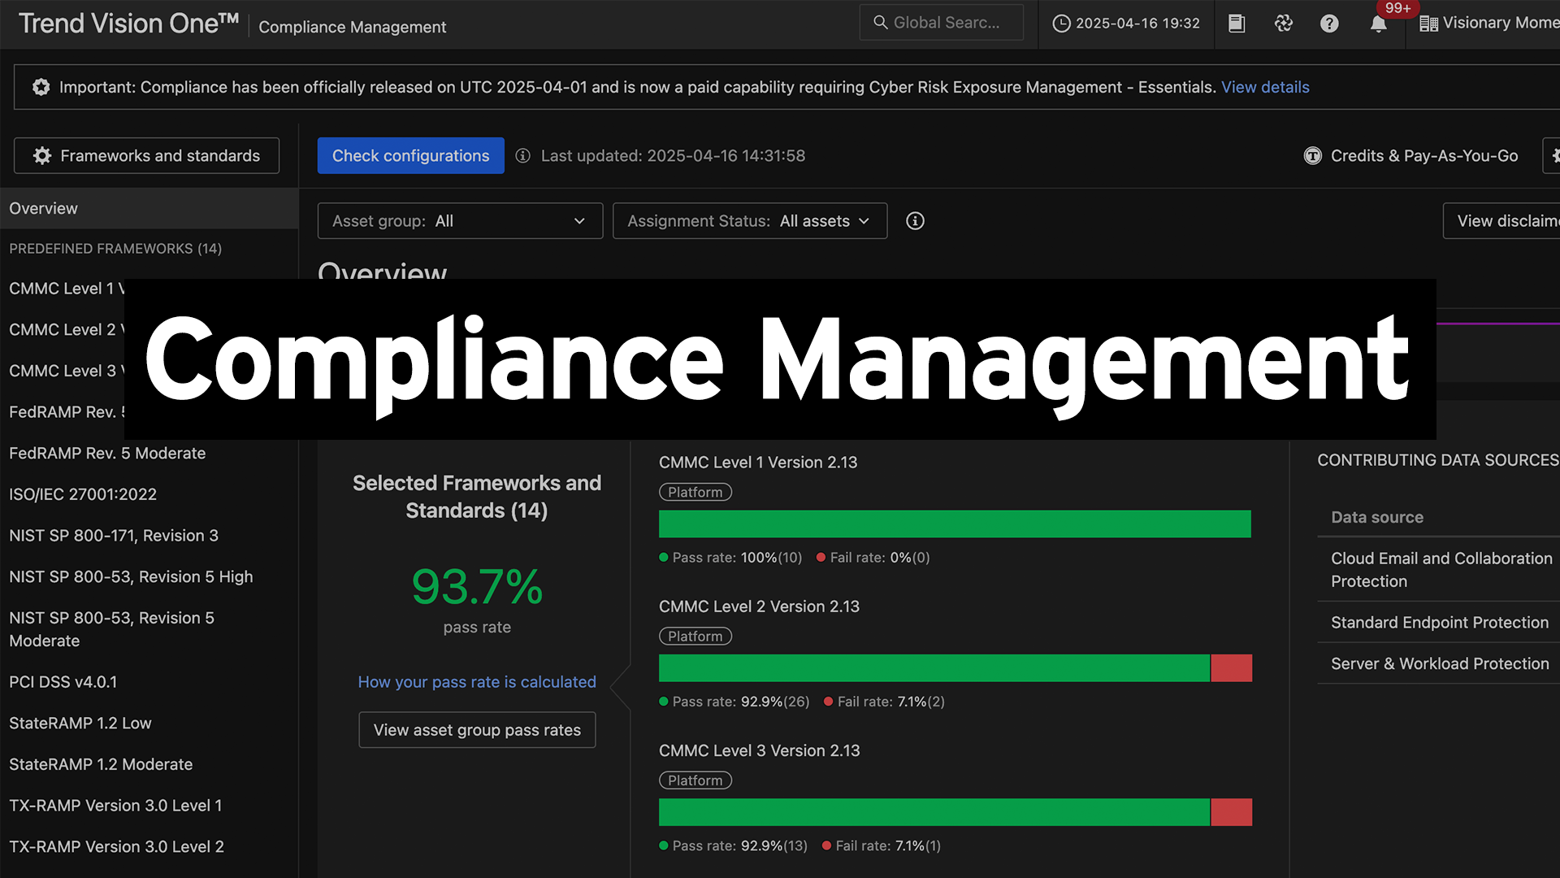Screen dimensions: 1560x878
Task: Click CMMC Level 1 Version 2.13 title
Action: coord(758,463)
